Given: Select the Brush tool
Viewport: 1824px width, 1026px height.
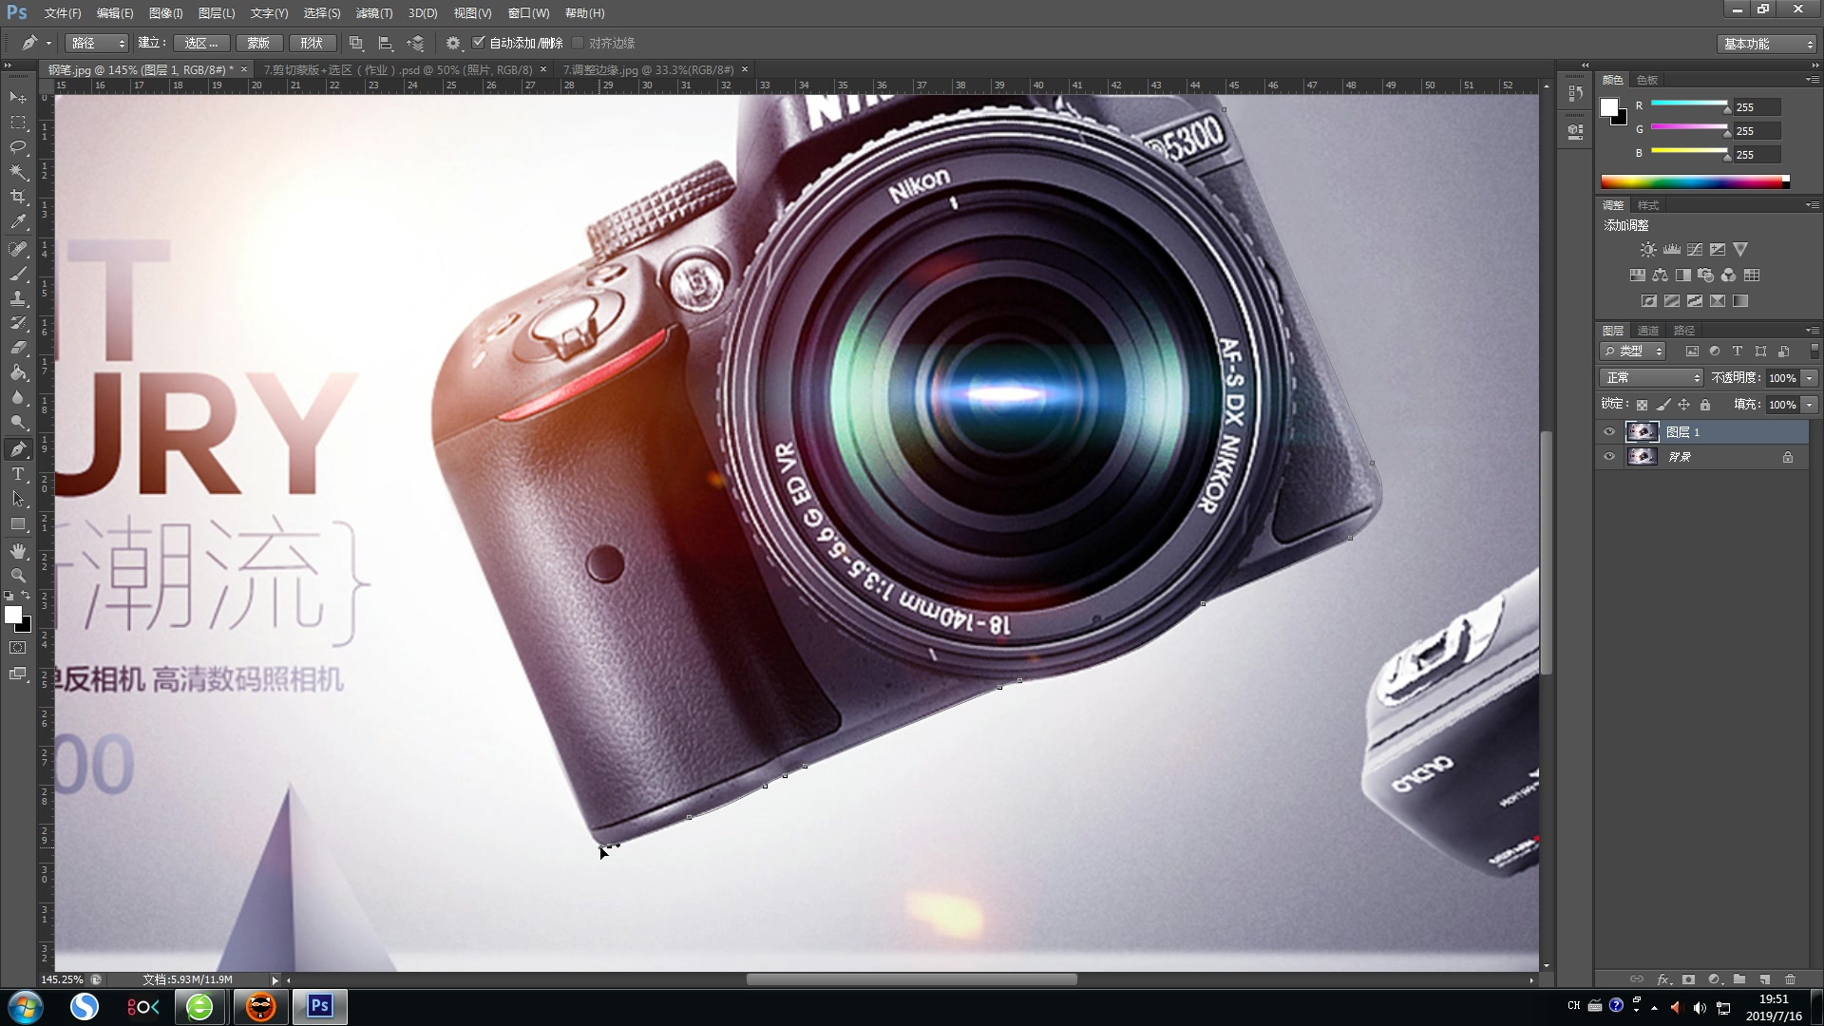Looking at the screenshot, I should 18,274.
